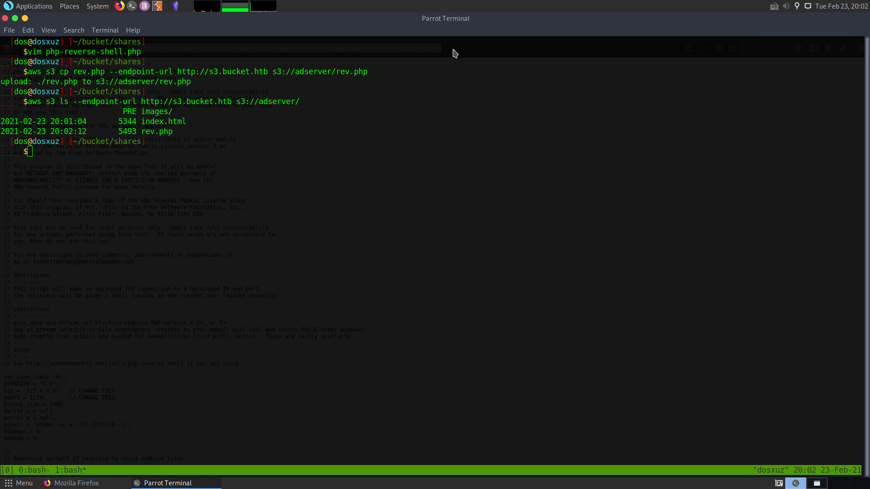The image size is (870, 489).
Task: Expand the Places menu
Action: pyautogui.click(x=69, y=6)
